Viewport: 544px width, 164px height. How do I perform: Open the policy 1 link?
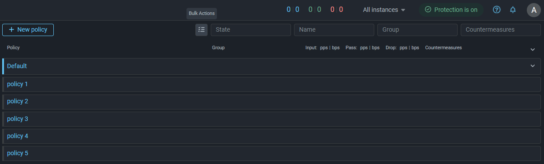[18, 84]
